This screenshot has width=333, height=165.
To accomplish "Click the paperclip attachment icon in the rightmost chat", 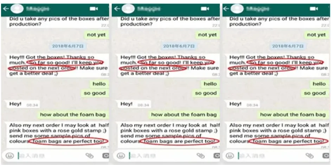I will pyautogui.click(x=309, y=156).
